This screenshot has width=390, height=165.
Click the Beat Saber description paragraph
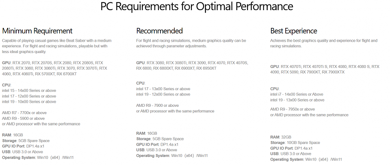click(x=57, y=46)
